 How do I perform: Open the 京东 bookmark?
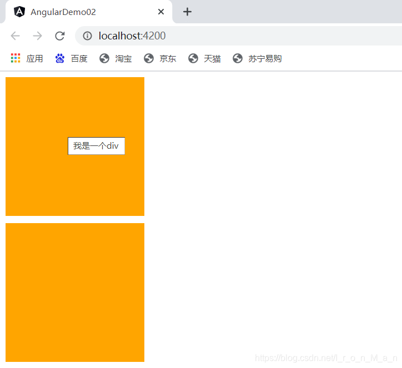tap(168, 59)
